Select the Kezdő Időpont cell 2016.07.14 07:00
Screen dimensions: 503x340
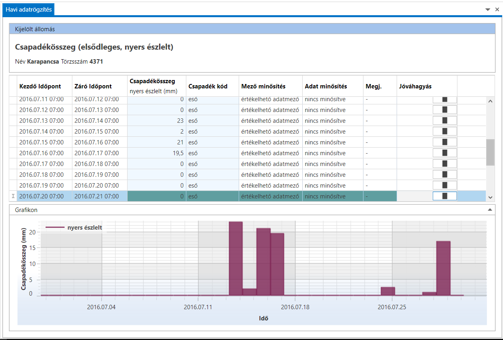[x=44, y=131]
